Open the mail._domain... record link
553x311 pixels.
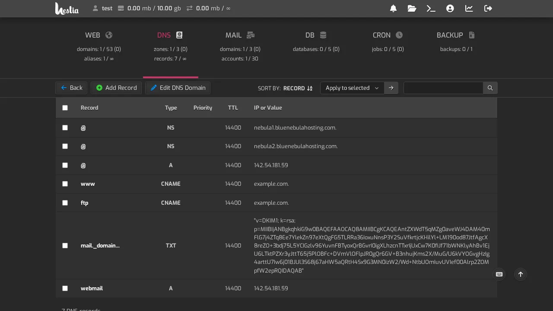click(x=100, y=245)
